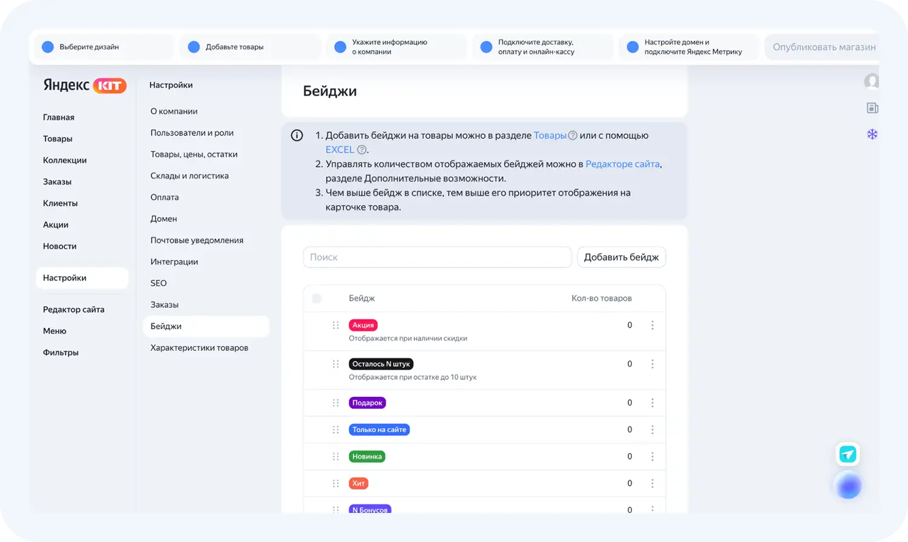Click the snowflake icon in right sidebar
908x542 pixels.
pyautogui.click(x=872, y=134)
